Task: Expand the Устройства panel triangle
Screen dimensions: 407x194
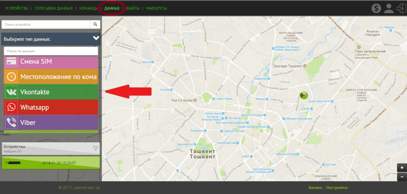Action: click(95, 148)
